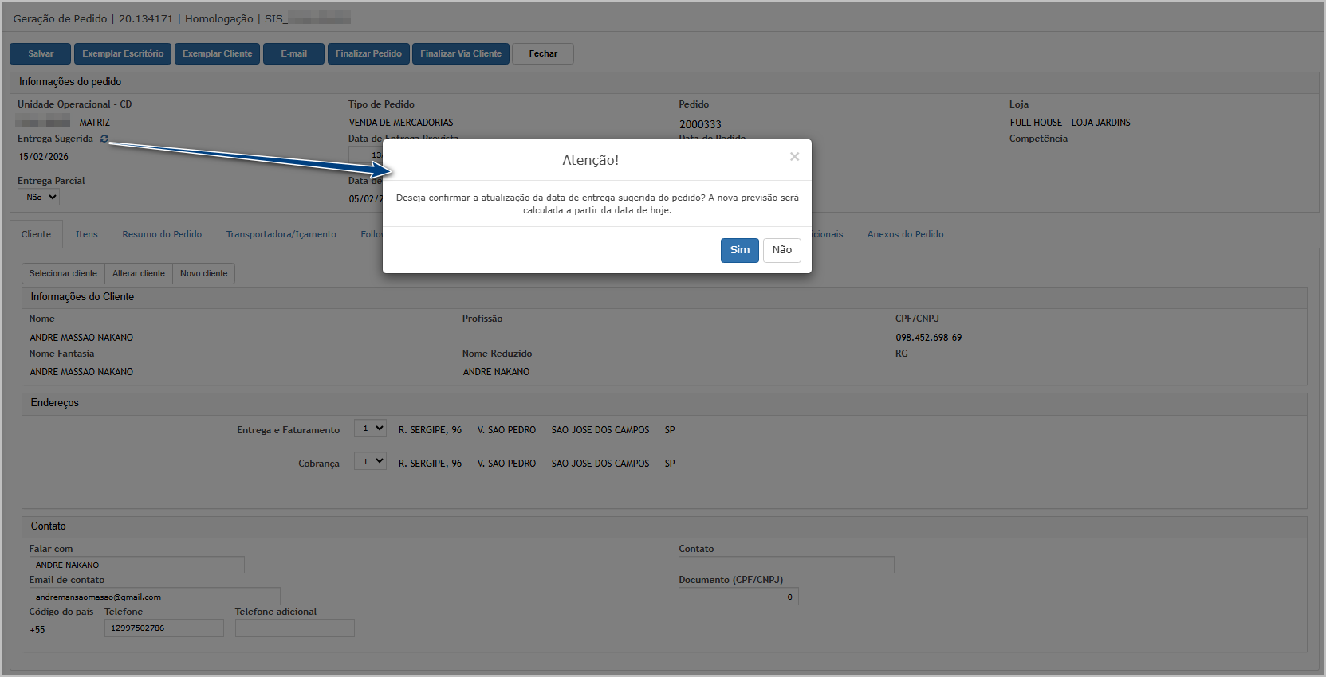Image resolution: width=1326 pixels, height=677 pixels.
Task: Click the refresh icon beside Entrega Sugerida
Action: pos(104,139)
